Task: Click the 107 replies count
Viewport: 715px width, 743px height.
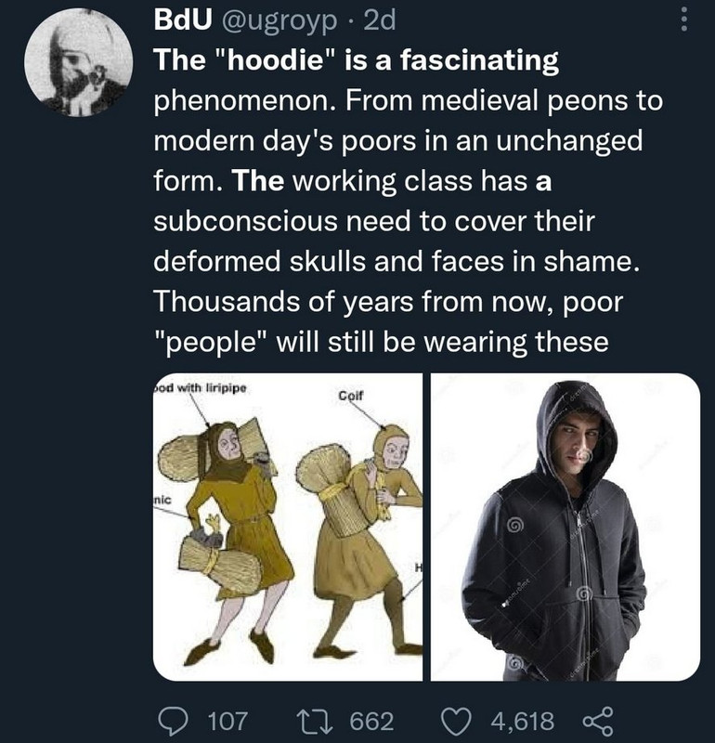Action: (227, 722)
